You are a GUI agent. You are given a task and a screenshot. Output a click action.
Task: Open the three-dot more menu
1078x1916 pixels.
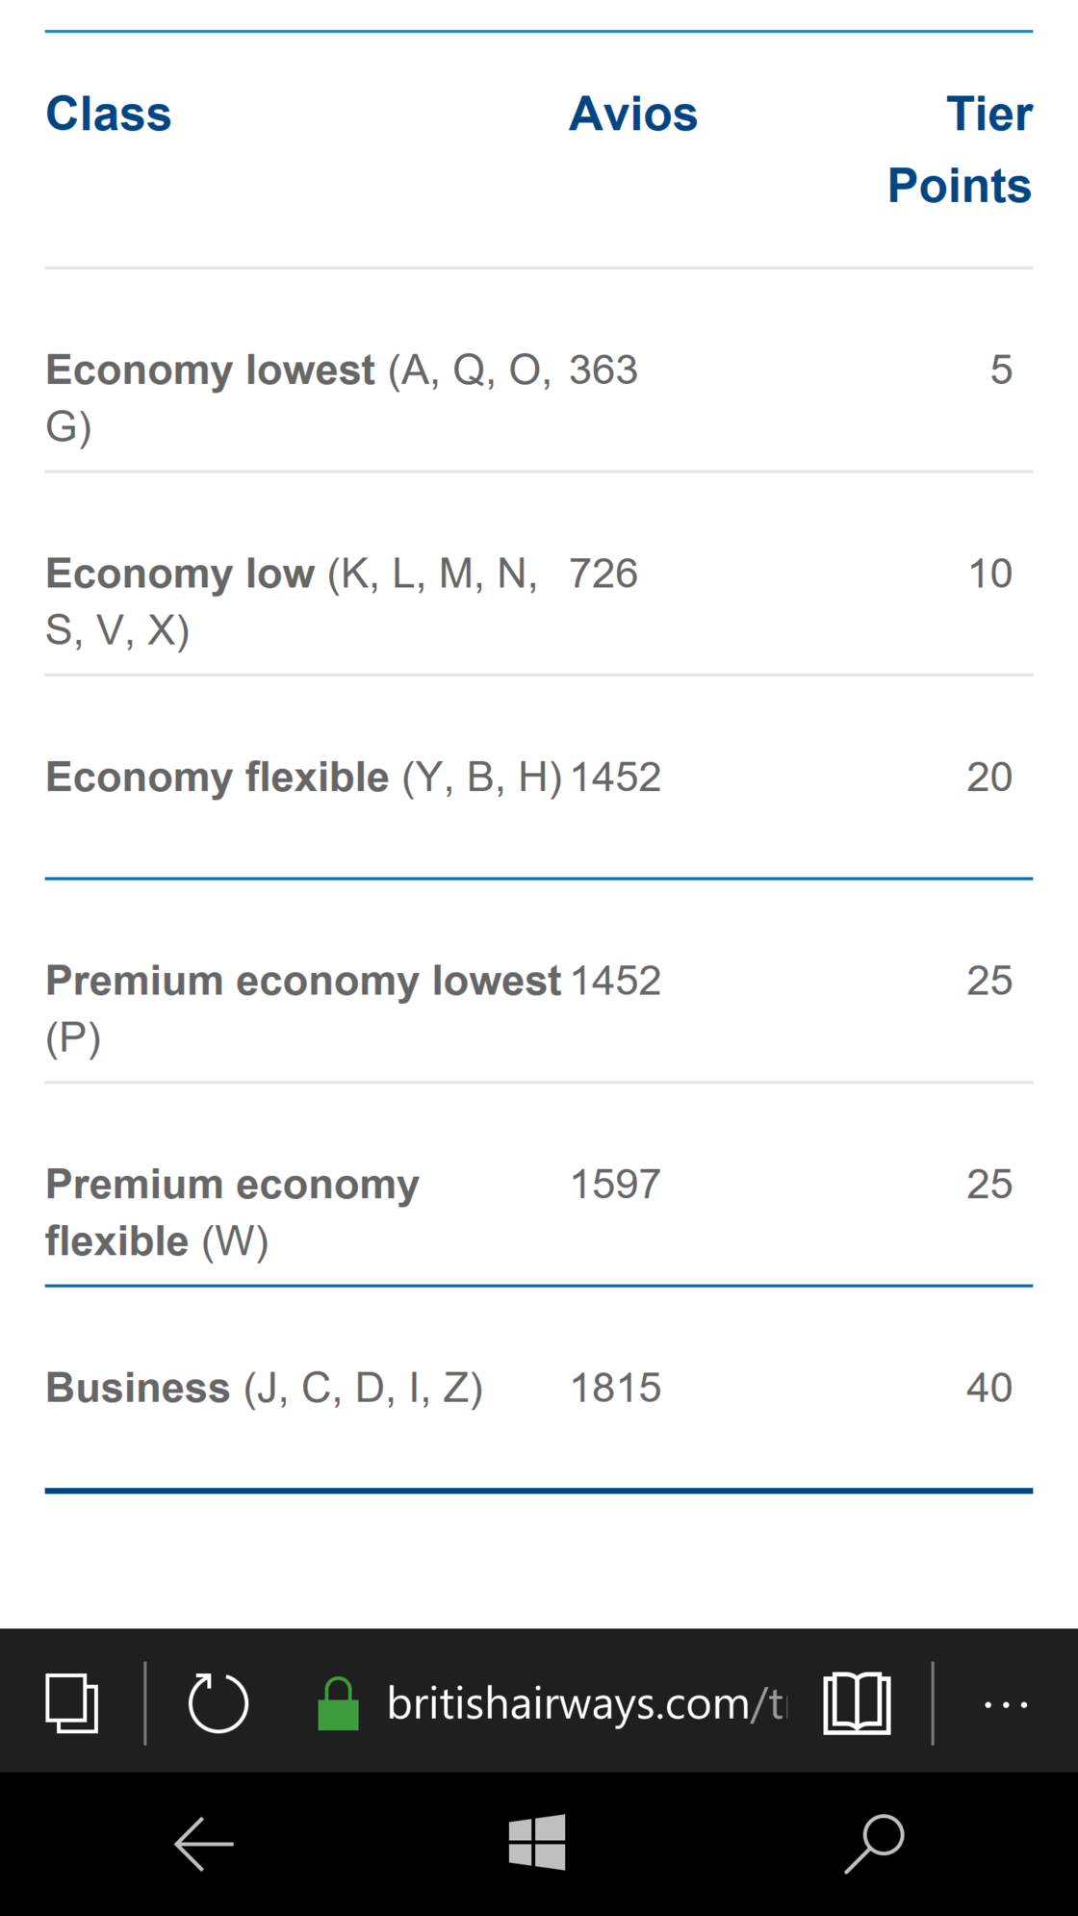pyautogui.click(x=1006, y=1704)
